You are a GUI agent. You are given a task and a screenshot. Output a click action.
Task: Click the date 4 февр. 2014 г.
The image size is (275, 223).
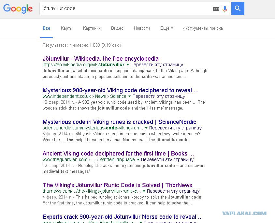click(x=57, y=197)
